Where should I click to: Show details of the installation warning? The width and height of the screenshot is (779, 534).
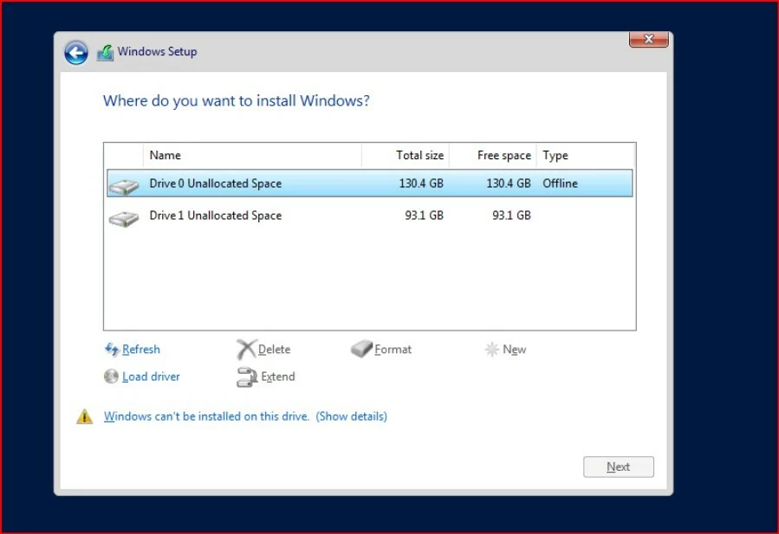click(x=351, y=416)
